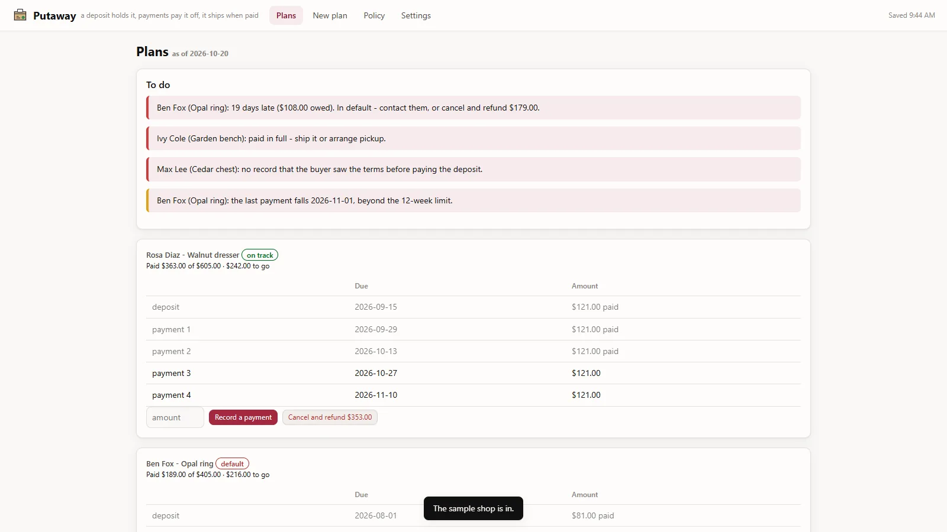Click the Plans as of 2026-10-20 heading
The width and height of the screenshot is (947, 532).
(x=182, y=52)
